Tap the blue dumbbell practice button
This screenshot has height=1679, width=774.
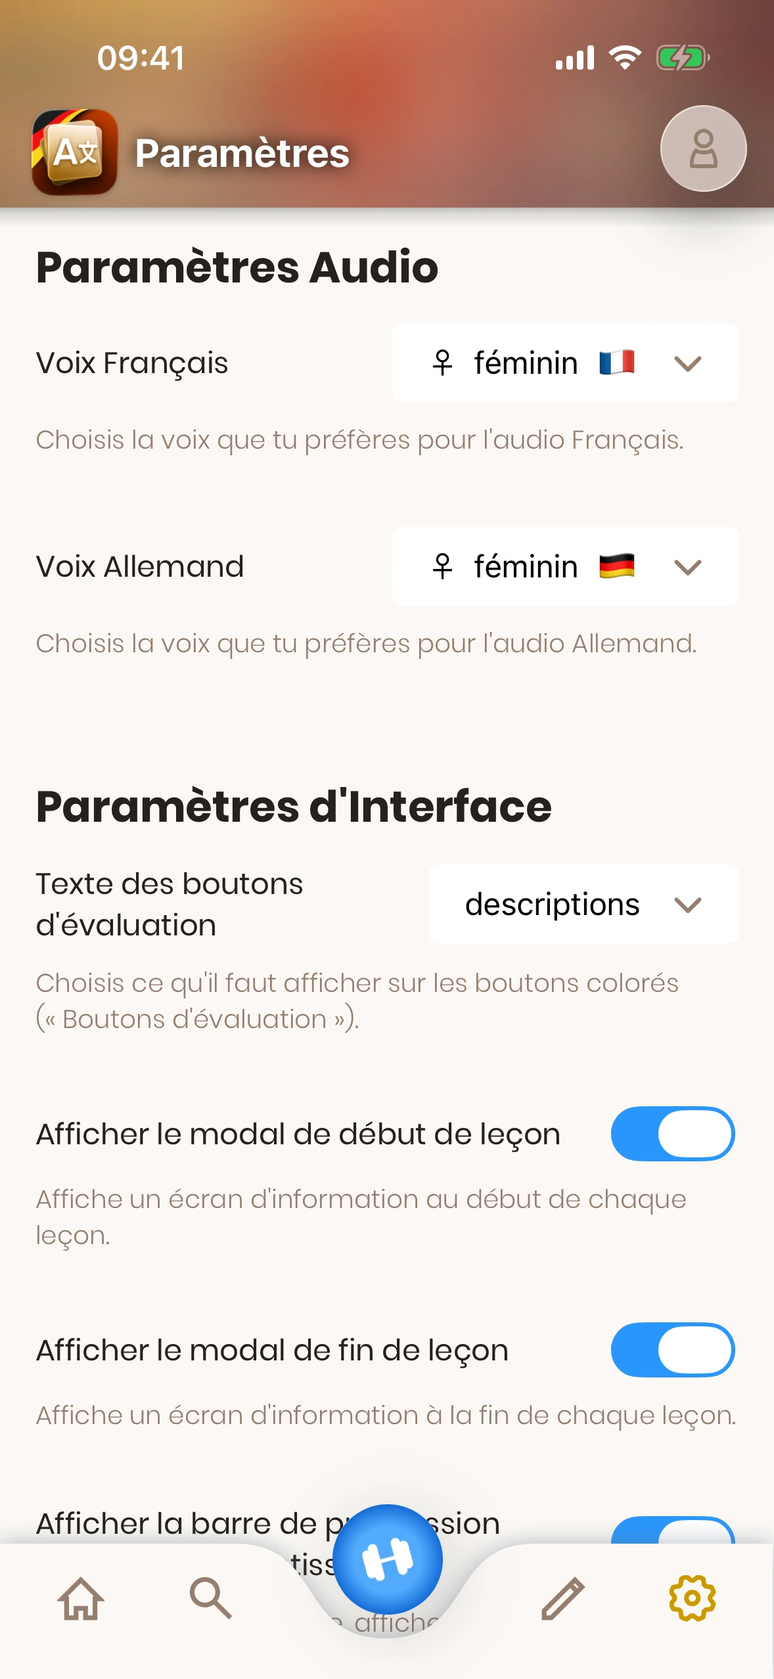pos(388,1559)
